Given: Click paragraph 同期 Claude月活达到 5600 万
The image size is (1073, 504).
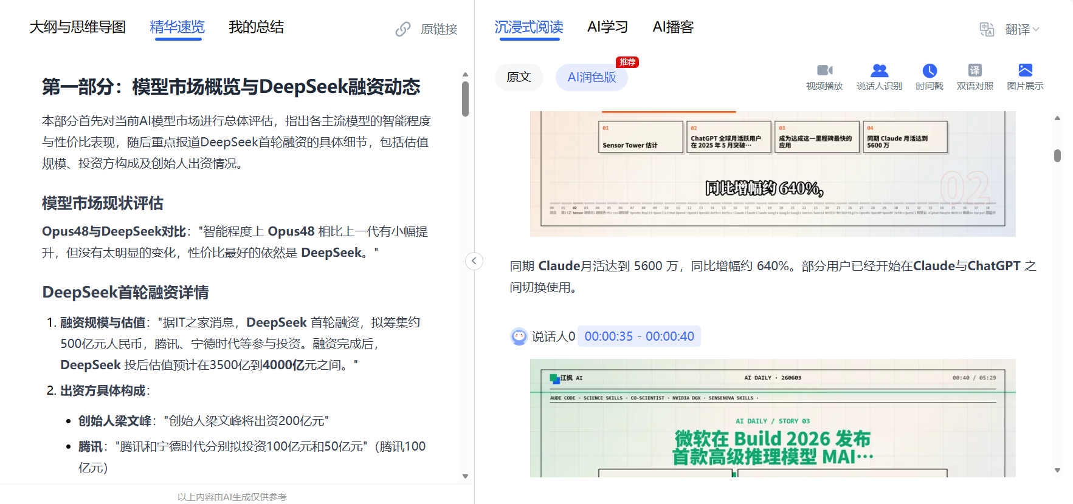Looking at the screenshot, I should (x=773, y=276).
